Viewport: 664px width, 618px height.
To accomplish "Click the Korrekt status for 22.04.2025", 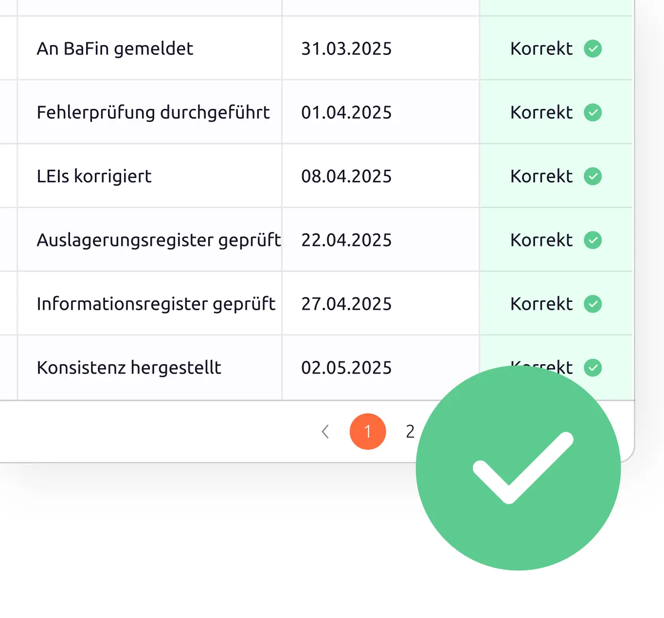I will pos(541,240).
